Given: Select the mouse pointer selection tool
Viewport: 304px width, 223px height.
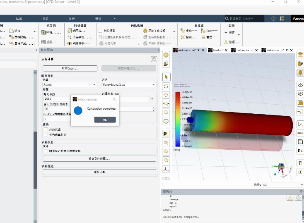Looking at the screenshot, I should [x=166, y=77].
